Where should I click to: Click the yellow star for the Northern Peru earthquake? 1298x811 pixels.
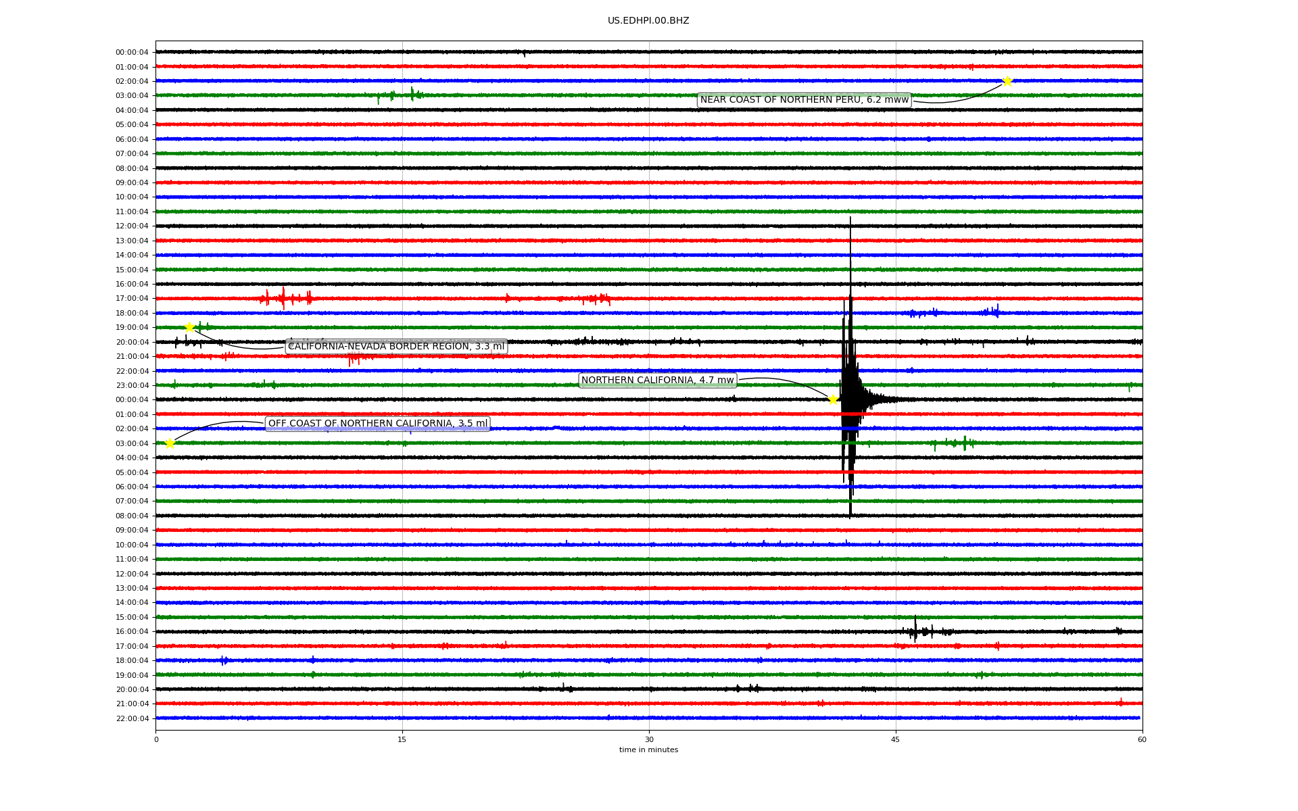tap(1007, 81)
